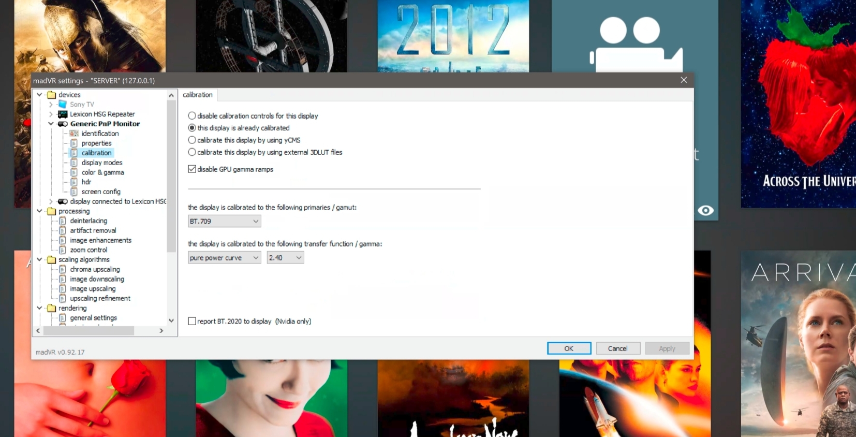Click the image enhancements page icon
856x437 pixels.
click(x=63, y=240)
